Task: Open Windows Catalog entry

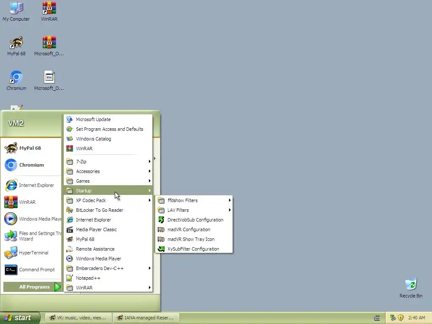Action: point(108,138)
